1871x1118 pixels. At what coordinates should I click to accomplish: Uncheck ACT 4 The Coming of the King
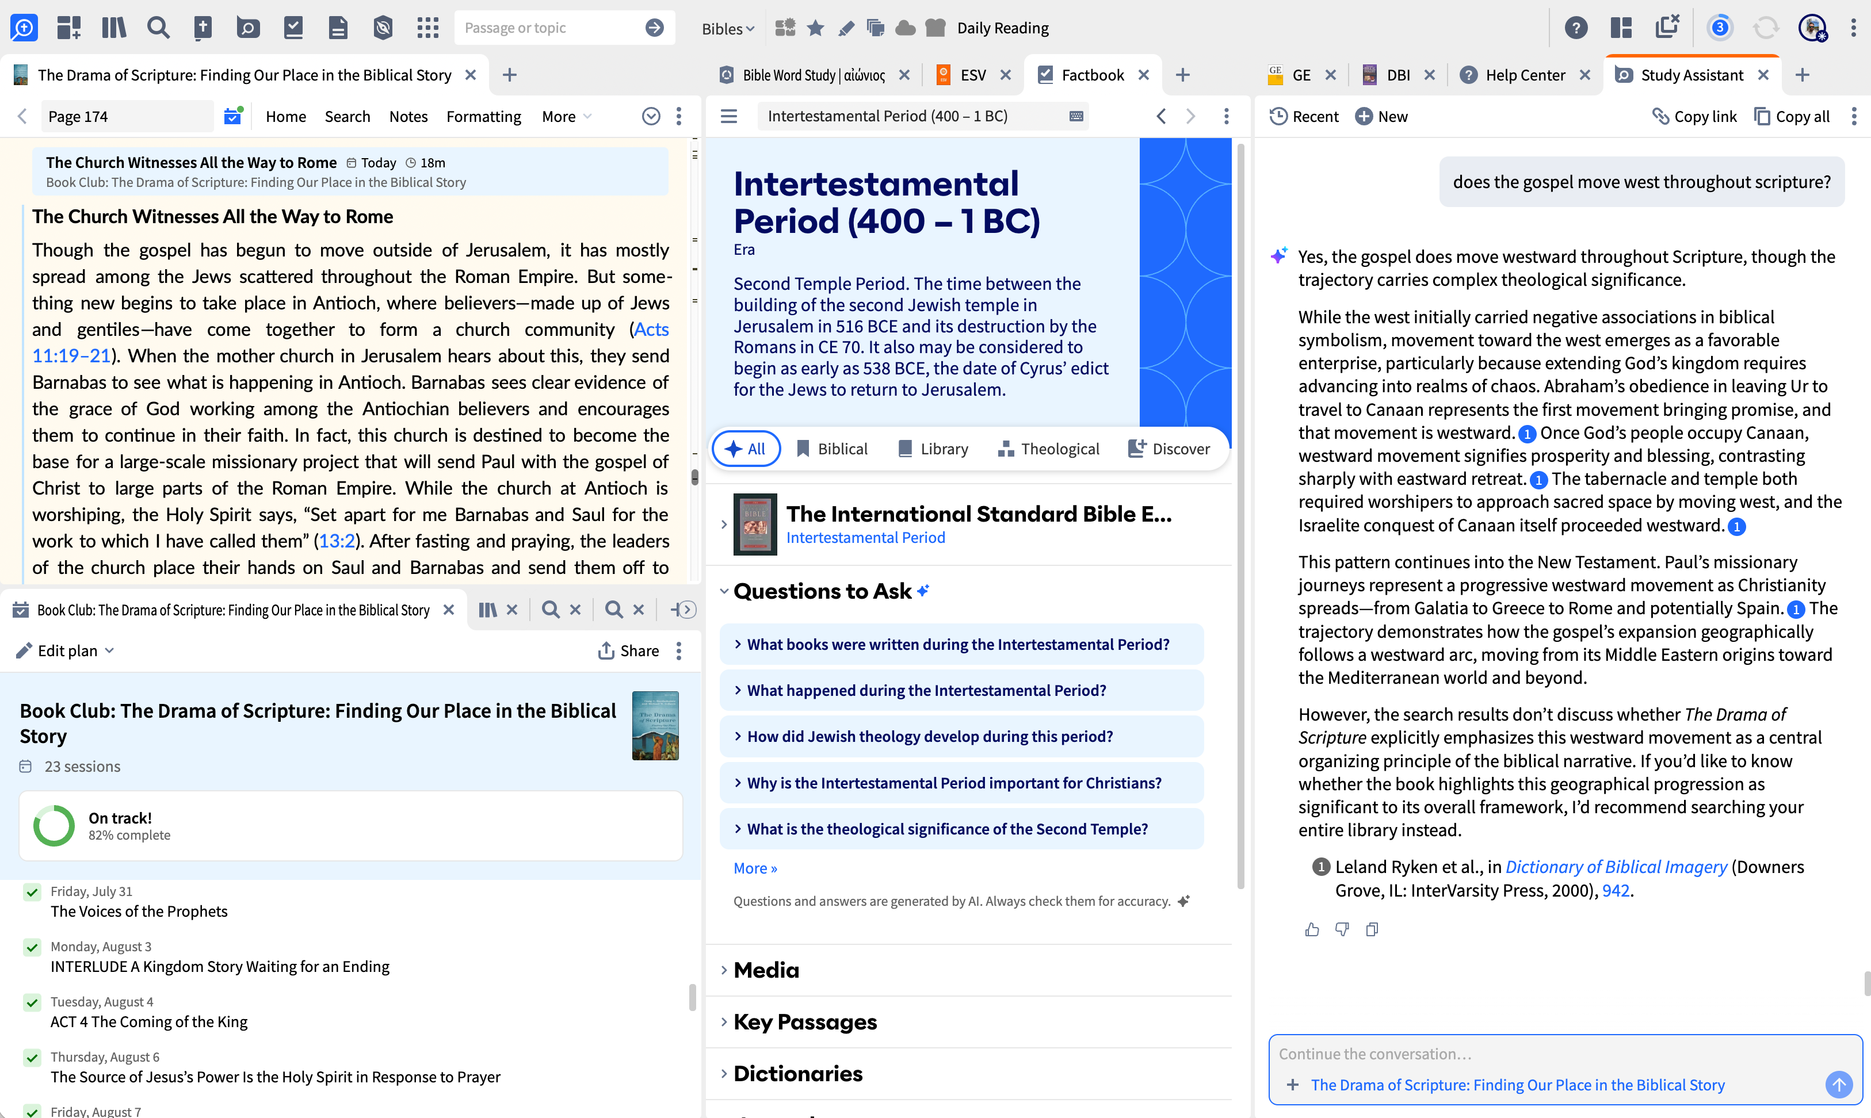coord(32,1002)
